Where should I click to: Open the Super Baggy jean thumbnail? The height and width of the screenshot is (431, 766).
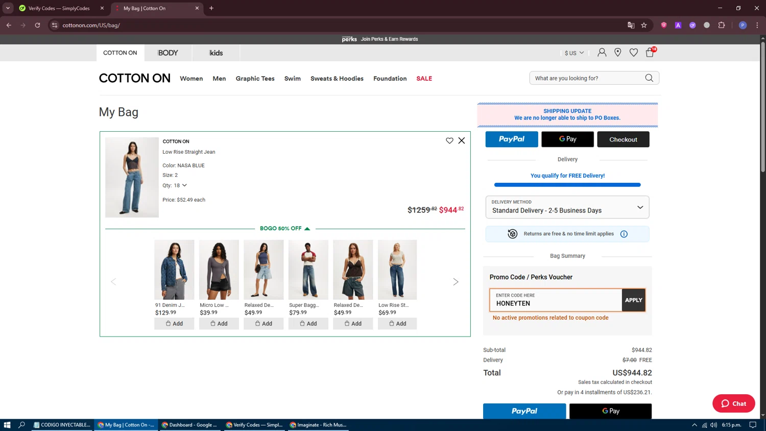point(308,270)
